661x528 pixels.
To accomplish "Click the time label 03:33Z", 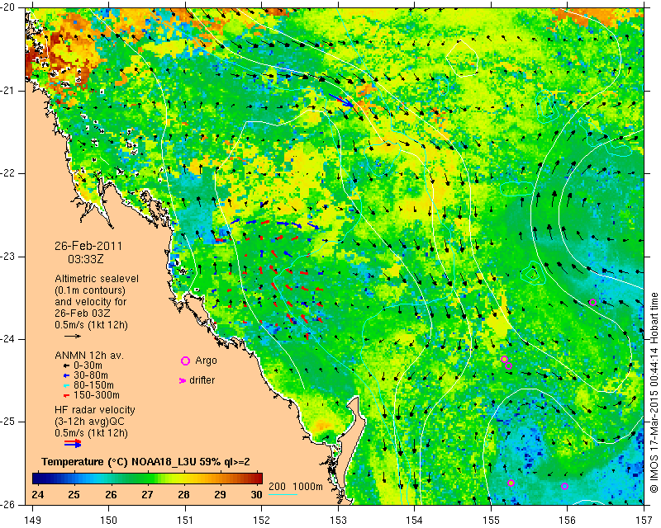I will [86, 259].
